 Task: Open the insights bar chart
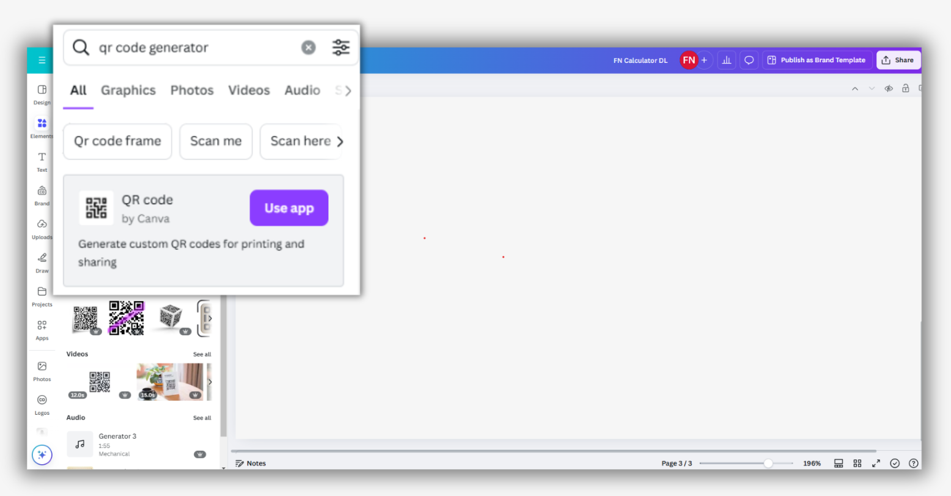pyautogui.click(x=727, y=60)
